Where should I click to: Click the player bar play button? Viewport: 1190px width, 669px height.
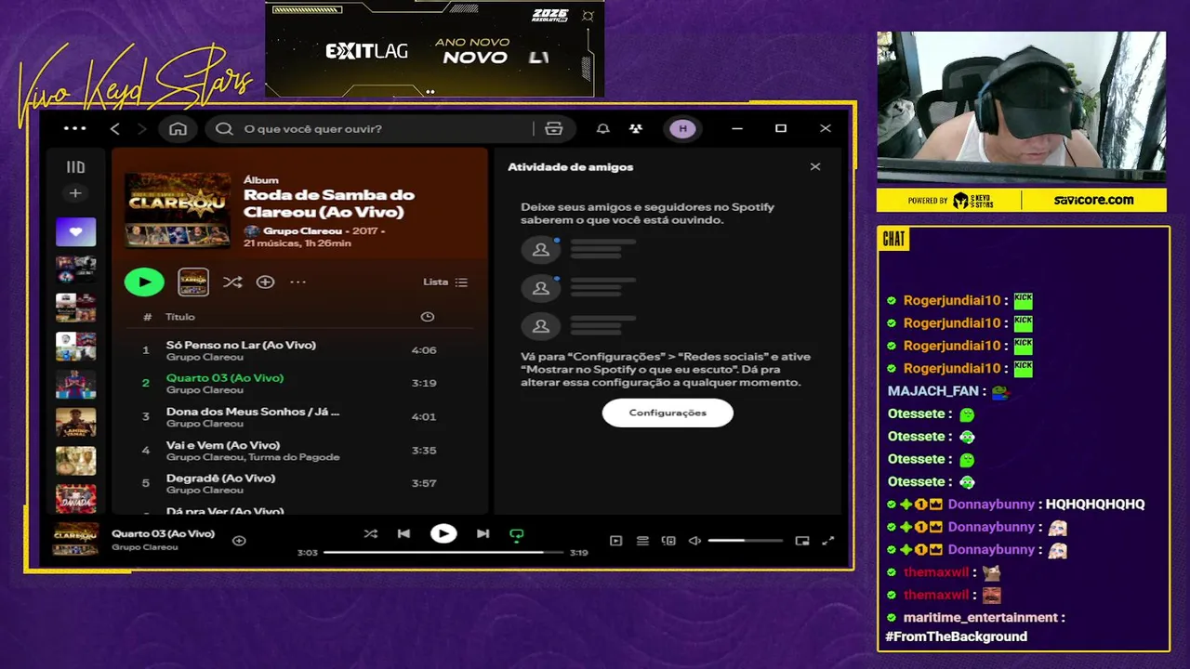click(443, 533)
